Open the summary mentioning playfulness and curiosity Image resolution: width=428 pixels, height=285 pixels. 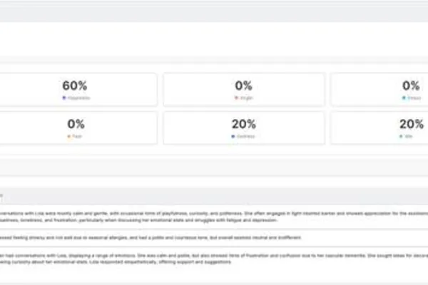pos(214,217)
